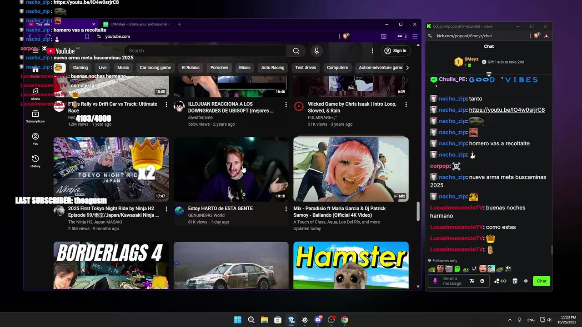Click green Chat send button
This screenshot has width=582, height=327.
tap(542, 281)
